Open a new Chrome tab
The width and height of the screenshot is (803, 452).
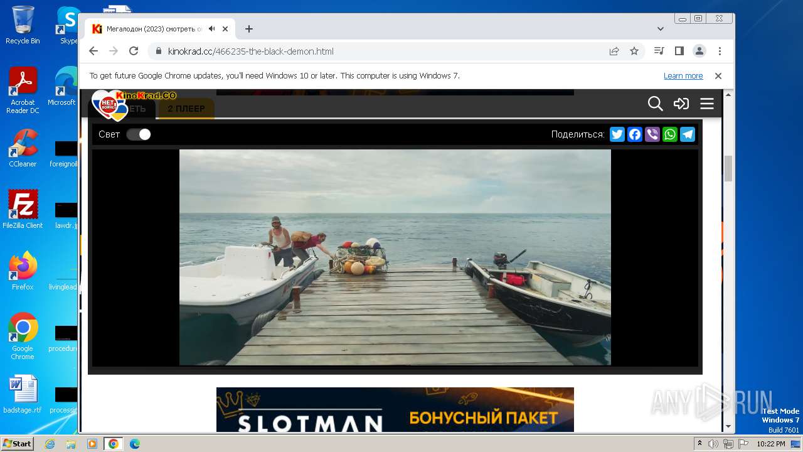point(249,29)
